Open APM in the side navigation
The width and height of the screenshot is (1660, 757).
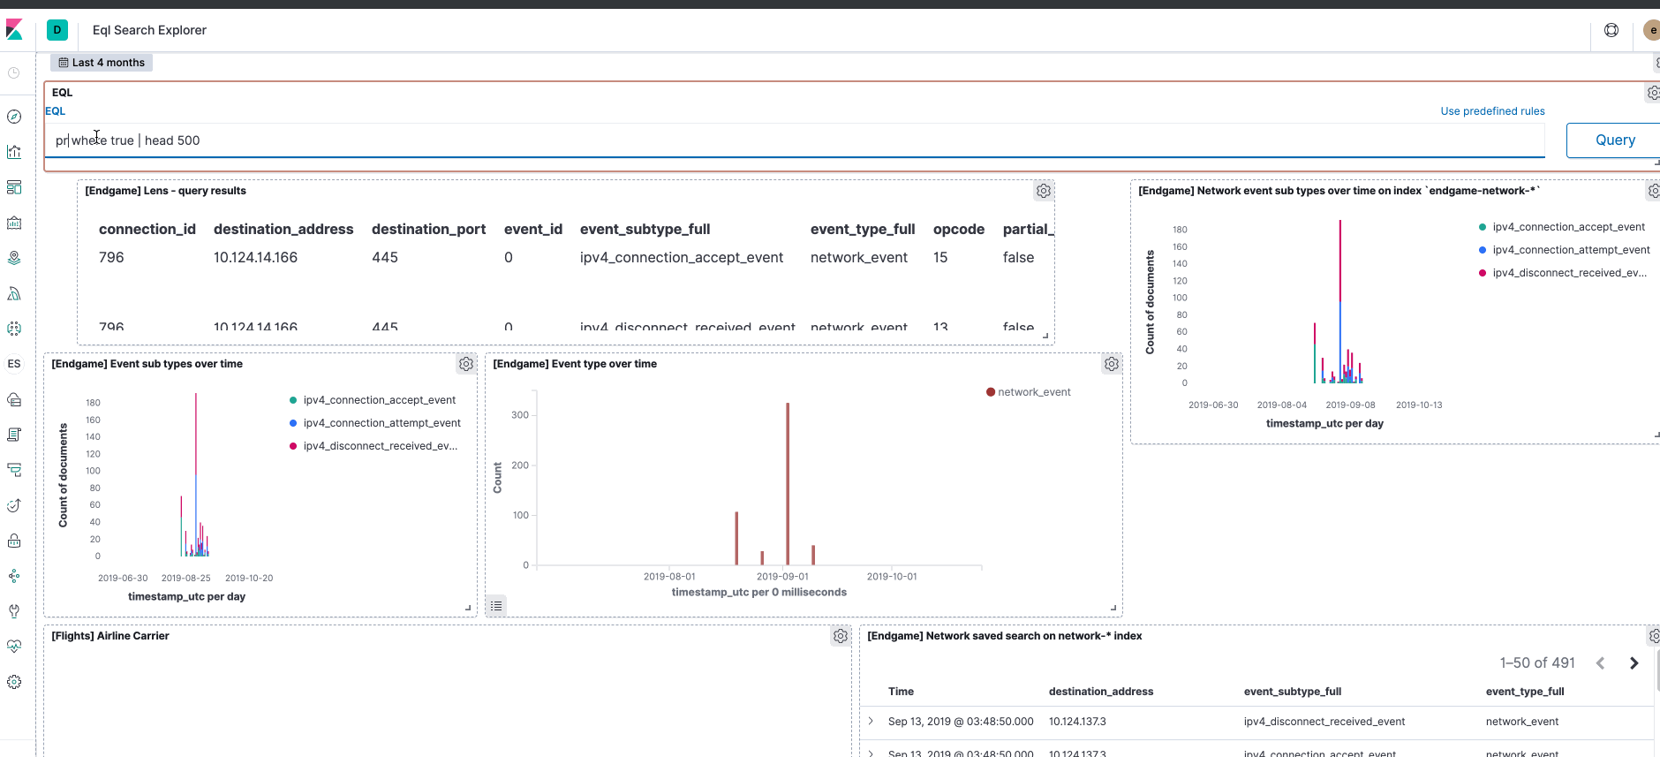pyautogui.click(x=14, y=470)
